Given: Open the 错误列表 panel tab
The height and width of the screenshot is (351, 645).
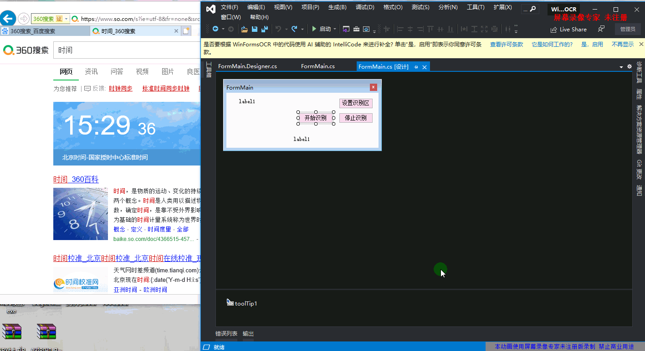Looking at the screenshot, I should point(226,334).
